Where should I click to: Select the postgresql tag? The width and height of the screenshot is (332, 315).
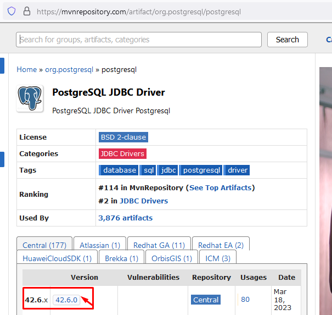[201, 170]
